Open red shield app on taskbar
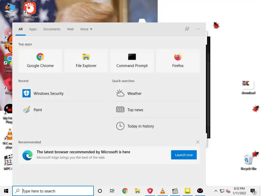The width and height of the screenshot is (261, 196). [x=150, y=191]
